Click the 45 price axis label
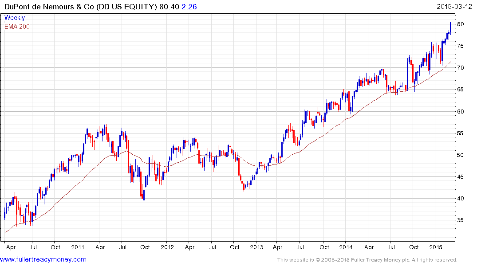Image resolution: width=477 pixels, height=266 pixels. 460,176
